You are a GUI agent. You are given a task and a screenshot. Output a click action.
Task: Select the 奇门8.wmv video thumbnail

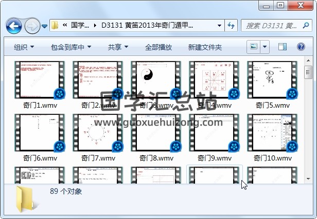pos(156,132)
